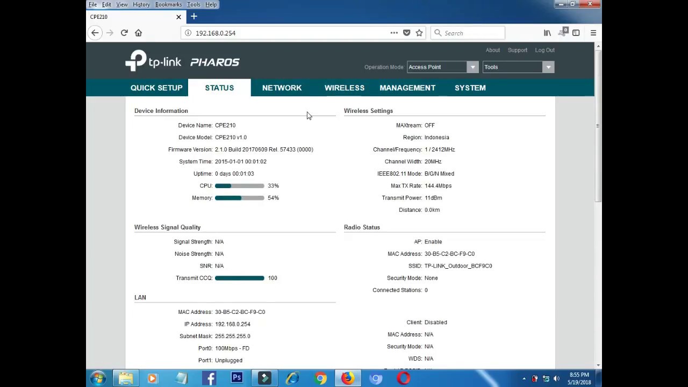
Task: Open the View menu
Action: pyautogui.click(x=122, y=4)
